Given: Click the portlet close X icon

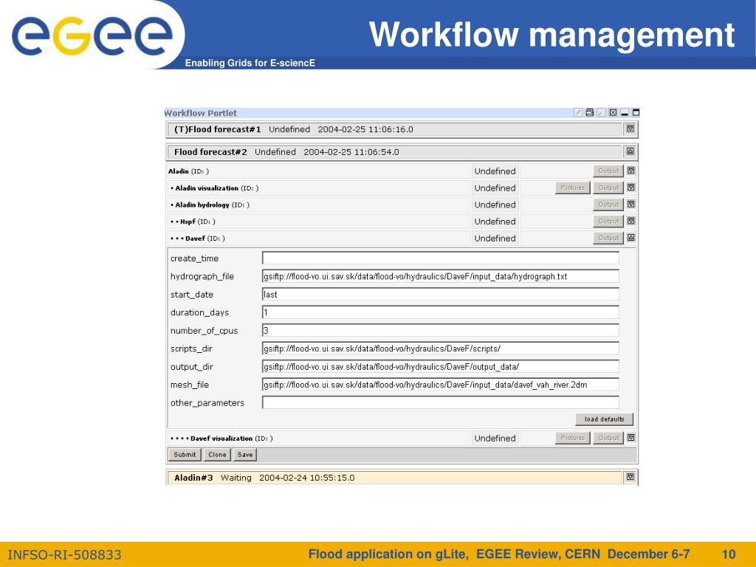Looking at the screenshot, I should [613, 112].
